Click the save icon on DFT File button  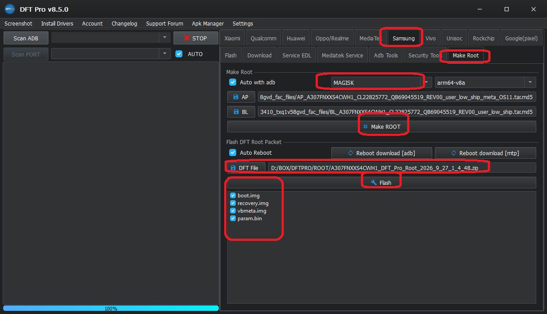(x=233, y=168)
